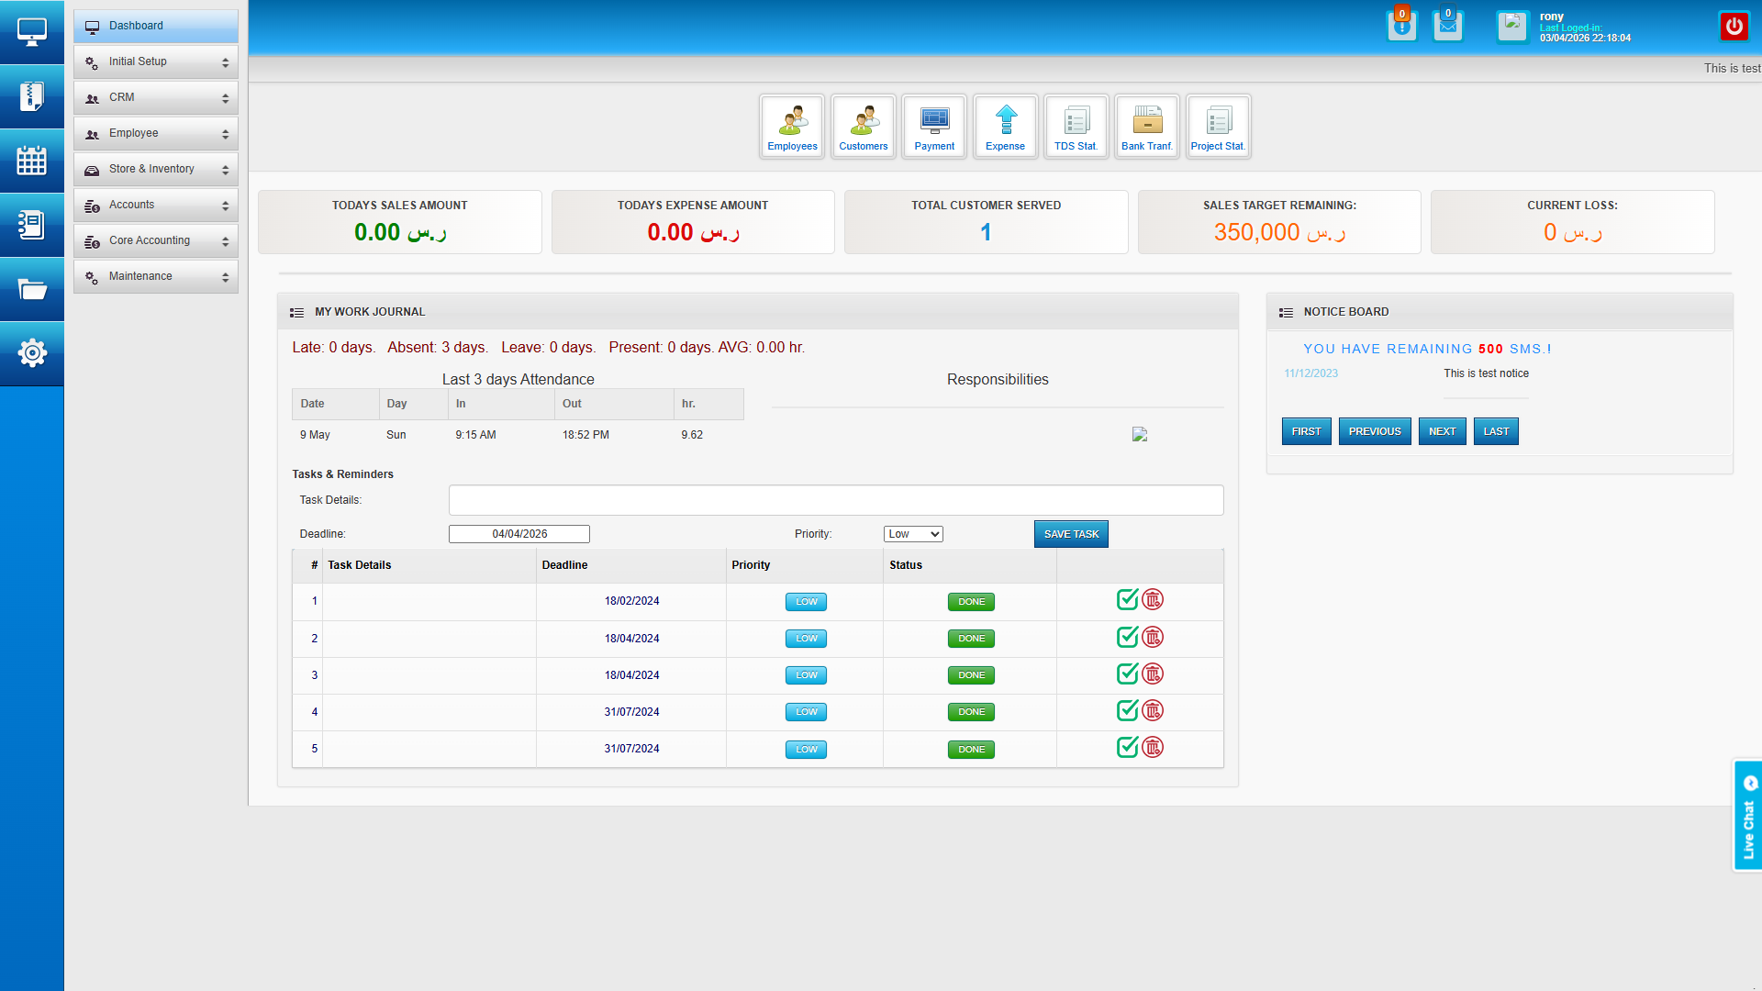Click the calendar icon in left sidebar

tap(32, 161)
